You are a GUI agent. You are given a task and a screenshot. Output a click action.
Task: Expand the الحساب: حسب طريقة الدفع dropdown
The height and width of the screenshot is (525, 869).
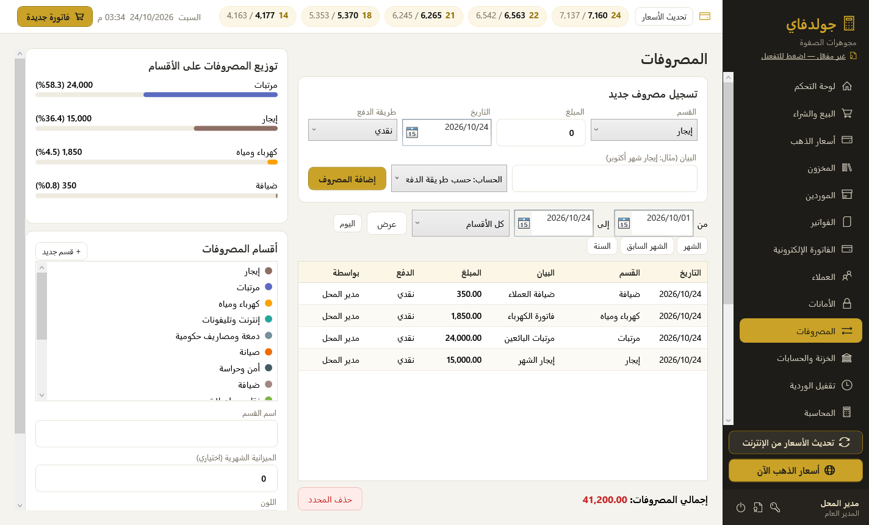449,179
